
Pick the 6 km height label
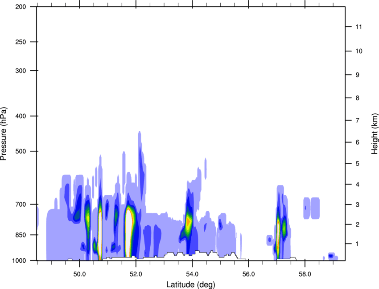coord(357,142)
